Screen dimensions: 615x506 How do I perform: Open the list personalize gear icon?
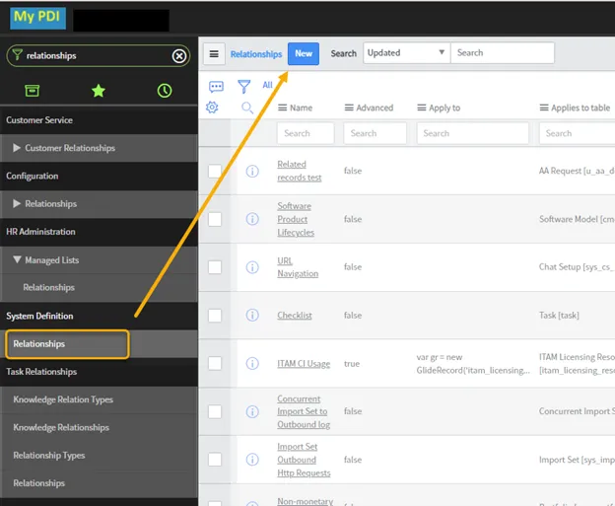pos(213,107)
